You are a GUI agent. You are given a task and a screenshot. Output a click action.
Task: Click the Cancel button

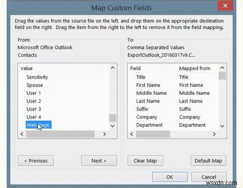click(x=209, y=177)
